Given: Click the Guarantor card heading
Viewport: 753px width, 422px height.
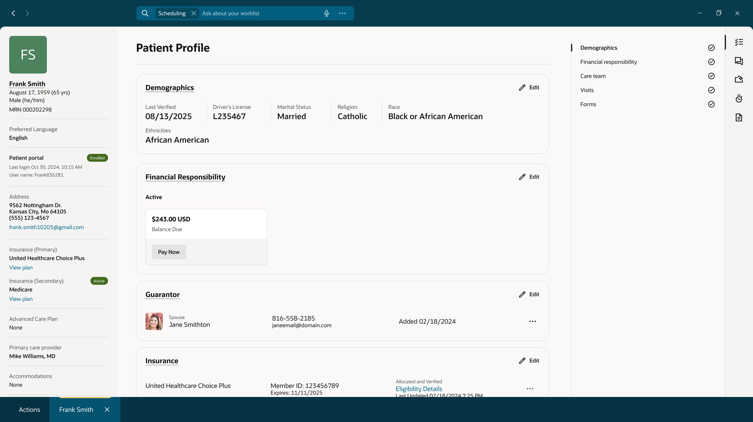Looking at the screenshot, I should tap(162, 295).
